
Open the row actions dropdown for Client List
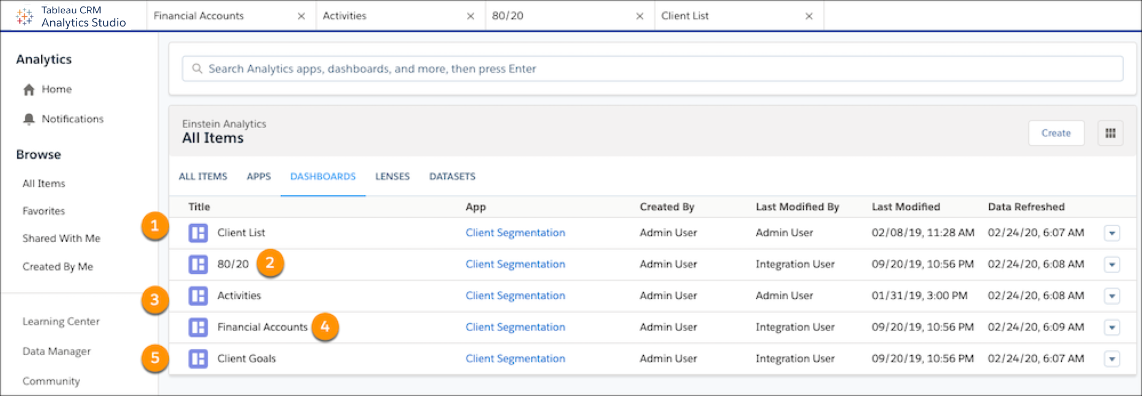coord(1112,233)
